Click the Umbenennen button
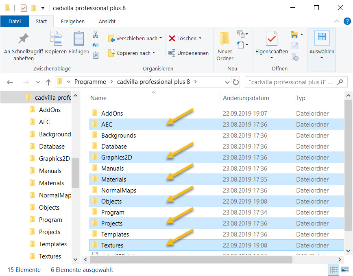This screenshot has height=276, width=353. [x=189, y=53]
